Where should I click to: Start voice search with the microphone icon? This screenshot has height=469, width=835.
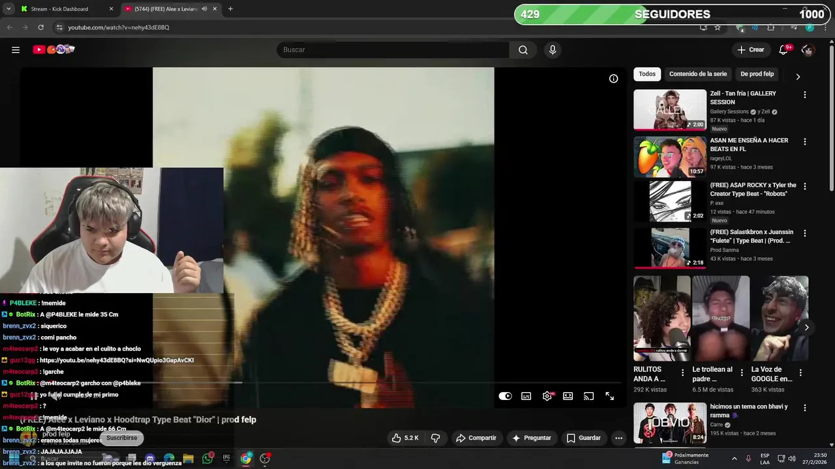(x=553, y=50)
